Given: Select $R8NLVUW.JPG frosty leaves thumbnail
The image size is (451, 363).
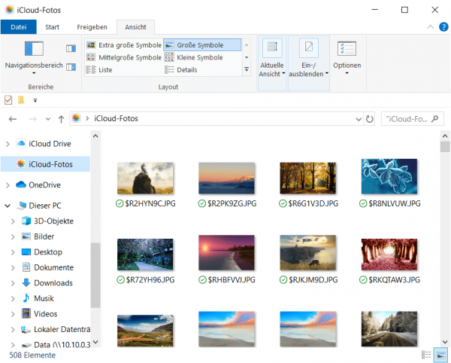Looking at the screenshot, I should pyautogui.click(x=389, y=176).
